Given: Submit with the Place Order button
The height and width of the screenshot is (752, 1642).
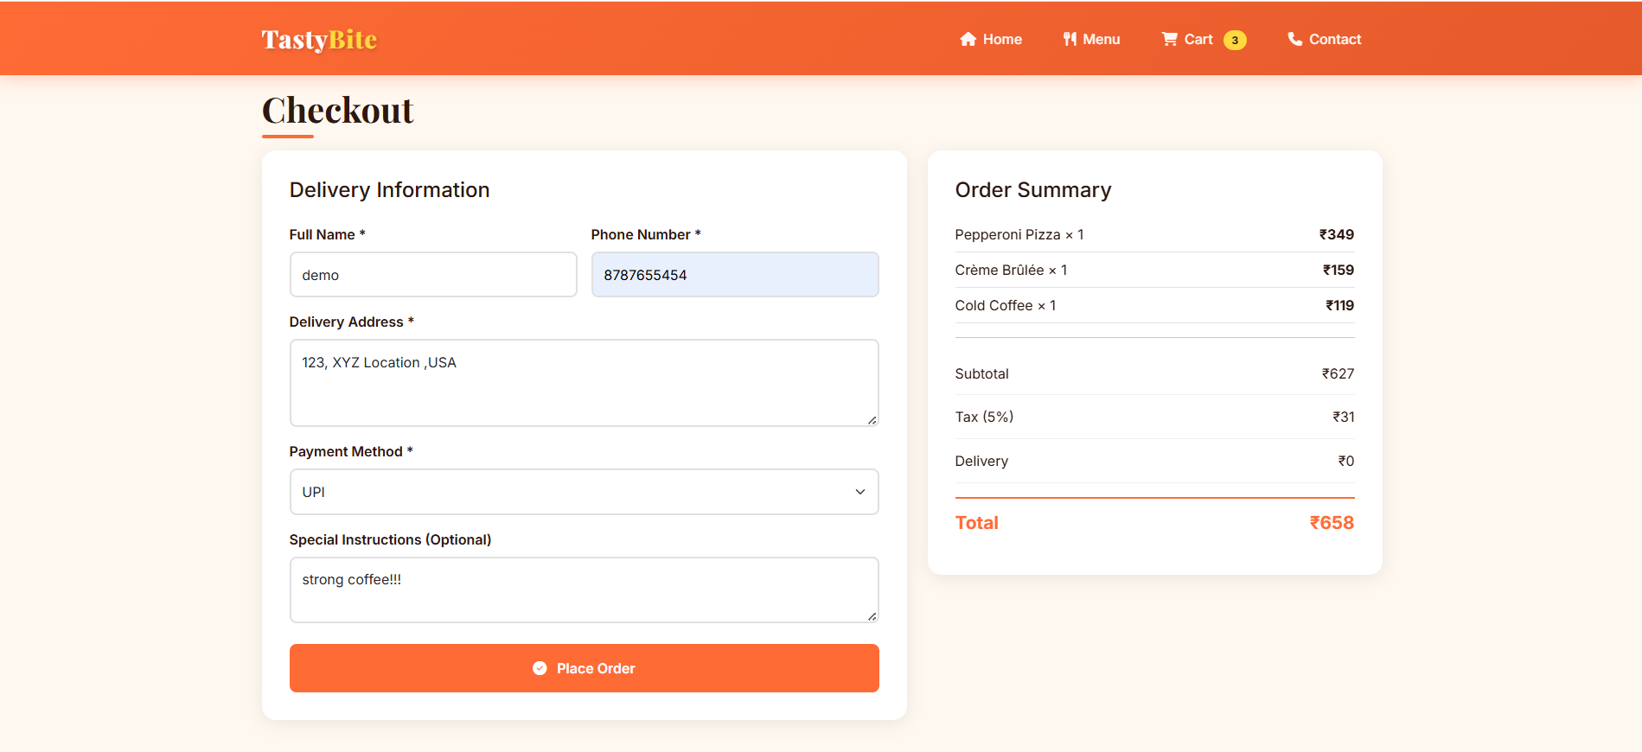Looking at the screenshot, I should coord(585,668).
